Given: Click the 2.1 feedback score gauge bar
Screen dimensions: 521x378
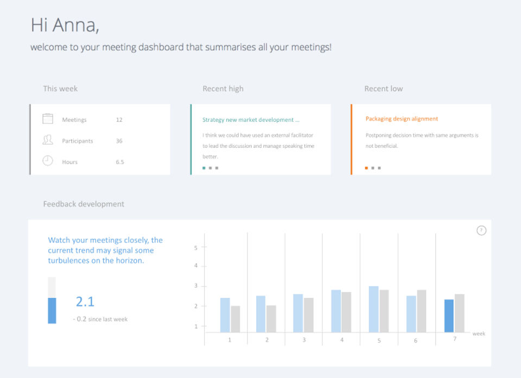Looking at the screenshot, I should pos(52,310).
